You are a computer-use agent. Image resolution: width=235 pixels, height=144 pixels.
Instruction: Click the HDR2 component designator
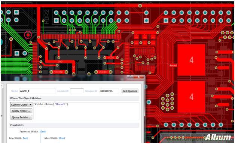[x=47, y=17]
